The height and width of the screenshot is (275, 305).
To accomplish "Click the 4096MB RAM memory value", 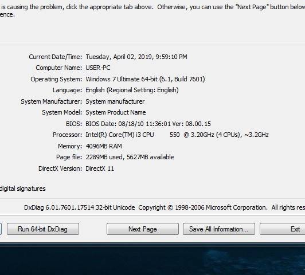I will click(104, 146).
